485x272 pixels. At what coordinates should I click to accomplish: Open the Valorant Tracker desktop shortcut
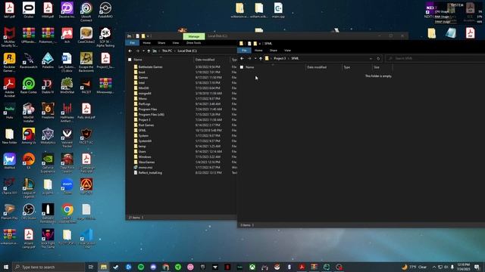[x=67, y=138]
